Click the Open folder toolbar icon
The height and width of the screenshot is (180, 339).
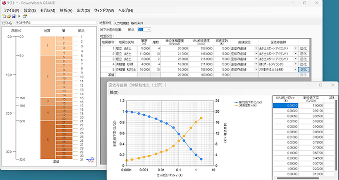(9, 16)
